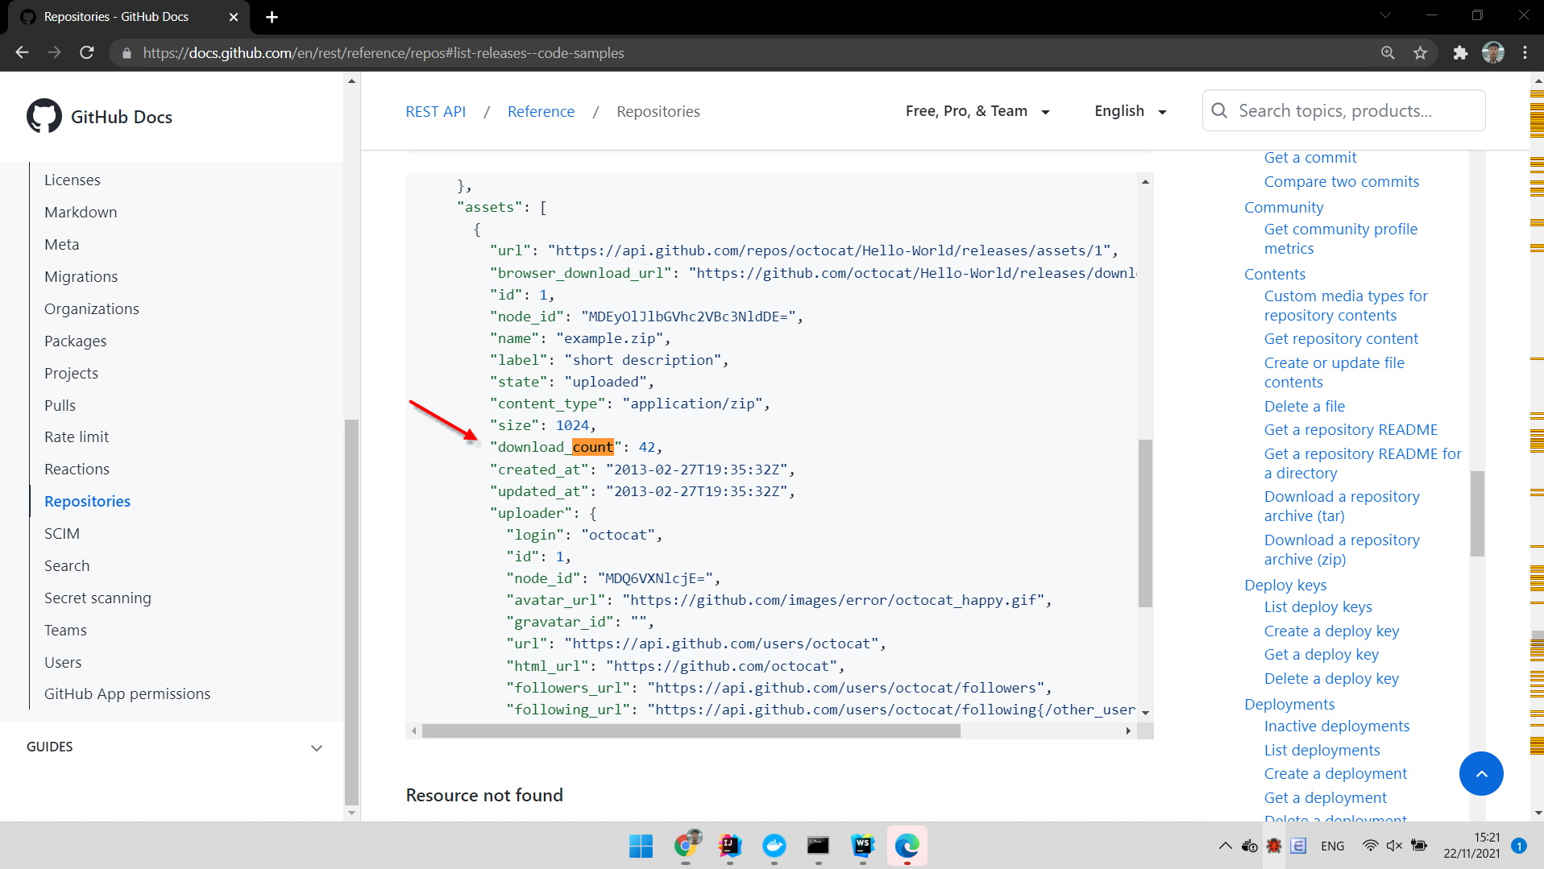This screenshot has width=1544, height=869.
Task: Open the Free, Pro, & Team version dropdown
Action: [x=977, y=111]
